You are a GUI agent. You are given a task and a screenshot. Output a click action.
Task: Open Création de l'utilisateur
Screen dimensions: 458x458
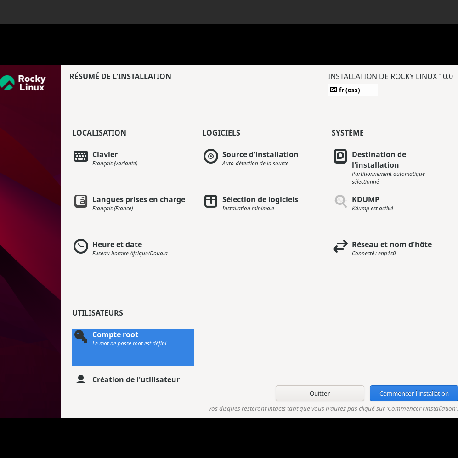click(133, 379)
